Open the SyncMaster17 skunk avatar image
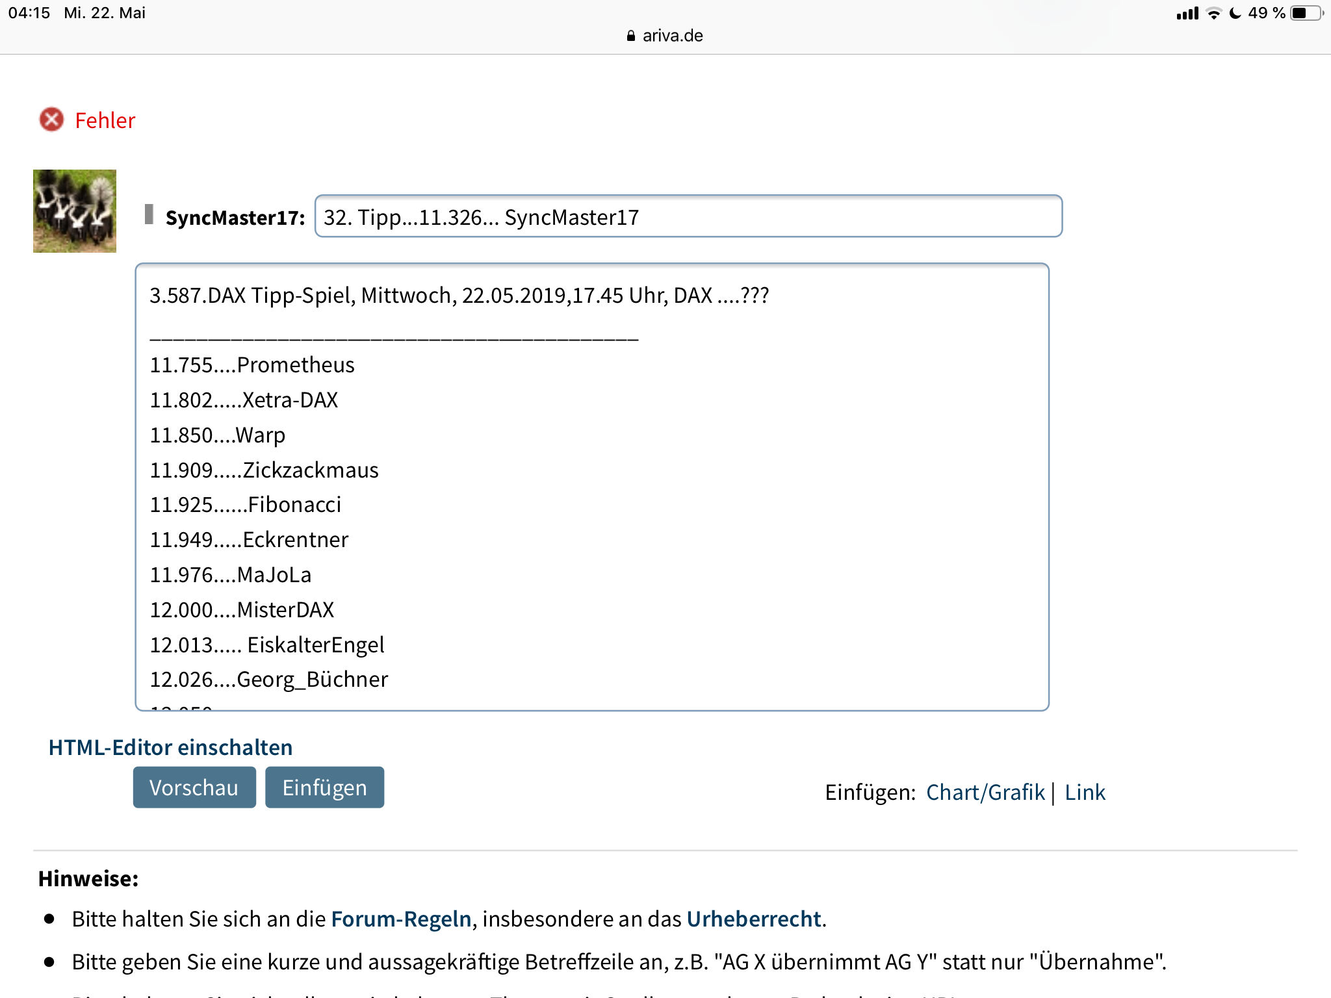Viewport: 1331px width, 998px height. pos(75,211)
